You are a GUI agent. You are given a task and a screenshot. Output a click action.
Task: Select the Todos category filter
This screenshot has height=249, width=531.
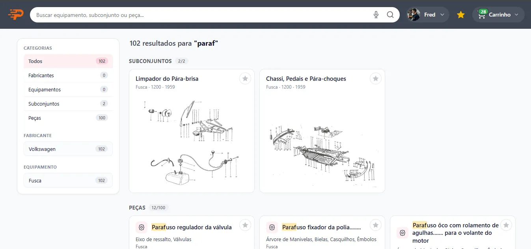coord(68,61)
